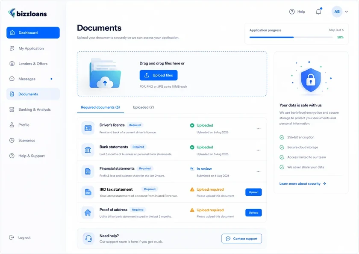Click the Banking & Analysis icon
This screenshot has width=359, height=254.
point(12,109)
